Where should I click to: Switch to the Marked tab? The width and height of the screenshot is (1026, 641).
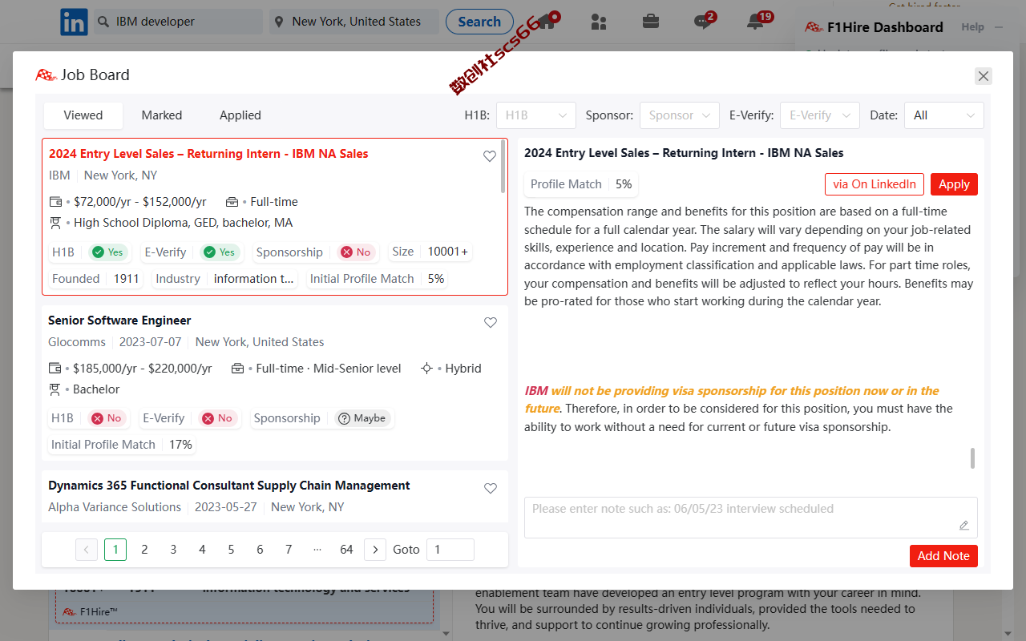tap(162, 115)
